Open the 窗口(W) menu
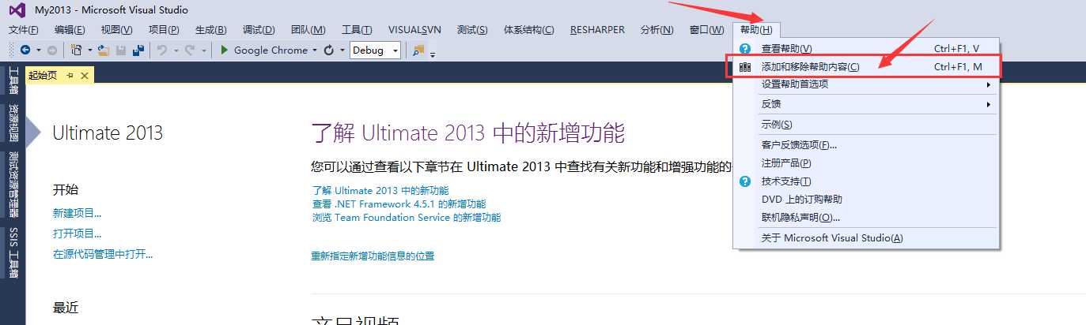The width and height of the screenshot is (1086, 325). [x=706, y=30]
